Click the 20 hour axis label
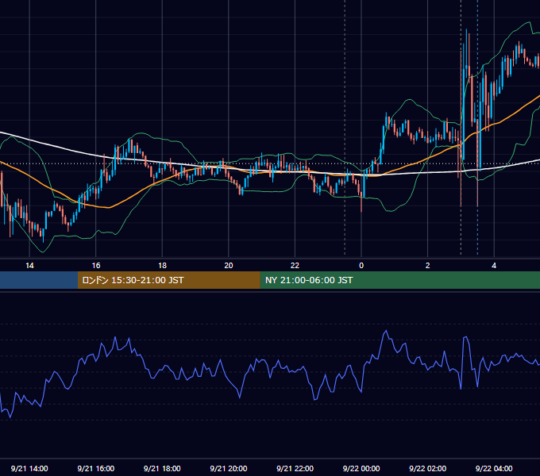540x476 pixels. coord(229,266)
